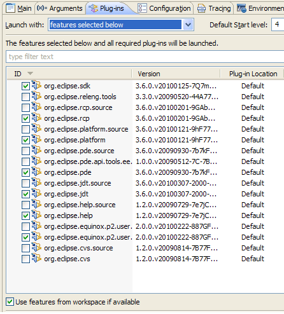Viewport: 284px width, 314px height.
Task: Click the feature icon beside org.eclipse.sdk
Action: (x=36, y=85)
